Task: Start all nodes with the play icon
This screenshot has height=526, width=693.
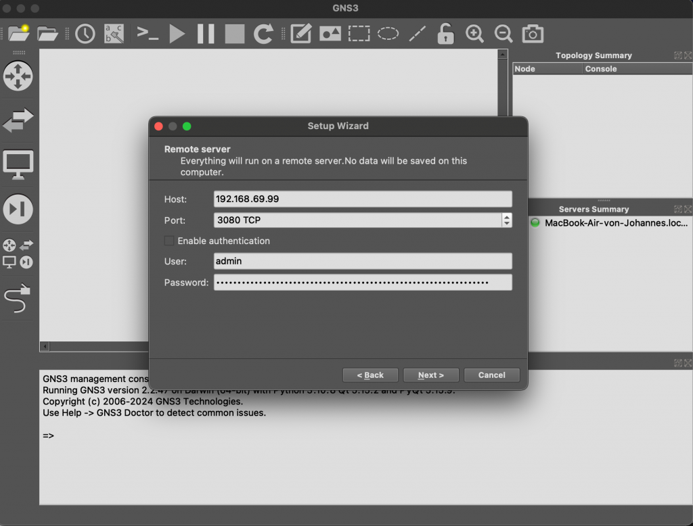Action: (177, 34)
